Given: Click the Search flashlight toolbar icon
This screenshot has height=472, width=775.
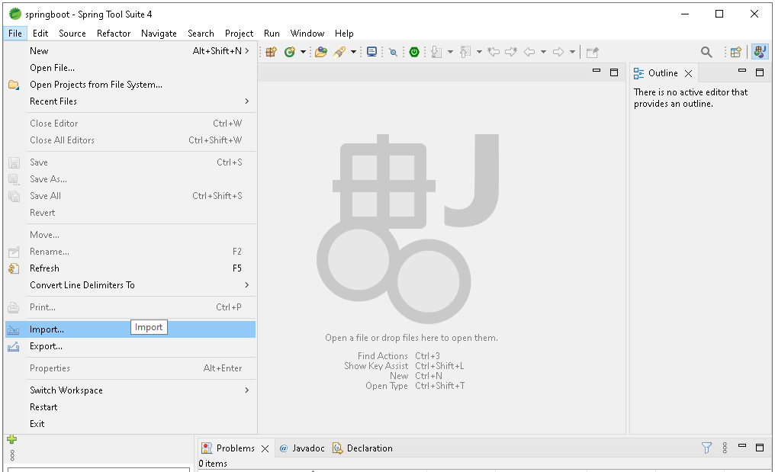Looking at the screenshot, I should pos(339,52).
